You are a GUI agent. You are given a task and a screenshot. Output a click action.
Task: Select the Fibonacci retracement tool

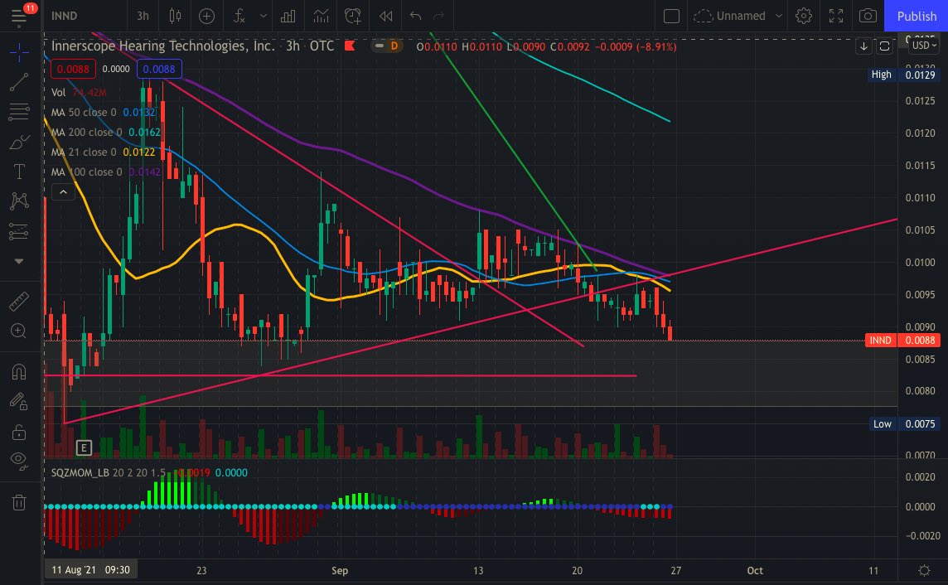point(19,112)
